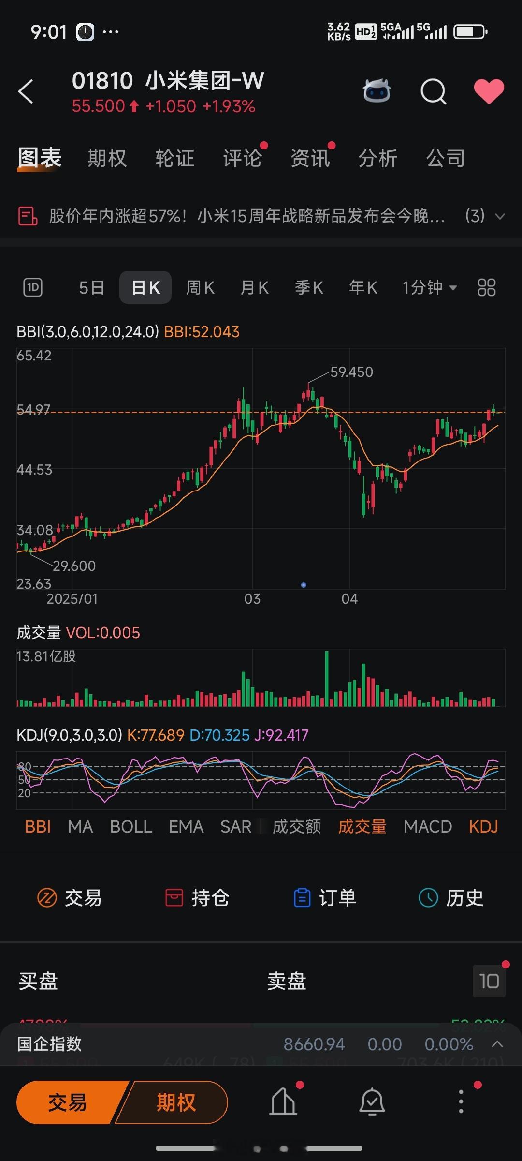Tap the clock app status icon
Viewport: 522px width, 1161px height.
pyautogui.click(x=86, y=32)
